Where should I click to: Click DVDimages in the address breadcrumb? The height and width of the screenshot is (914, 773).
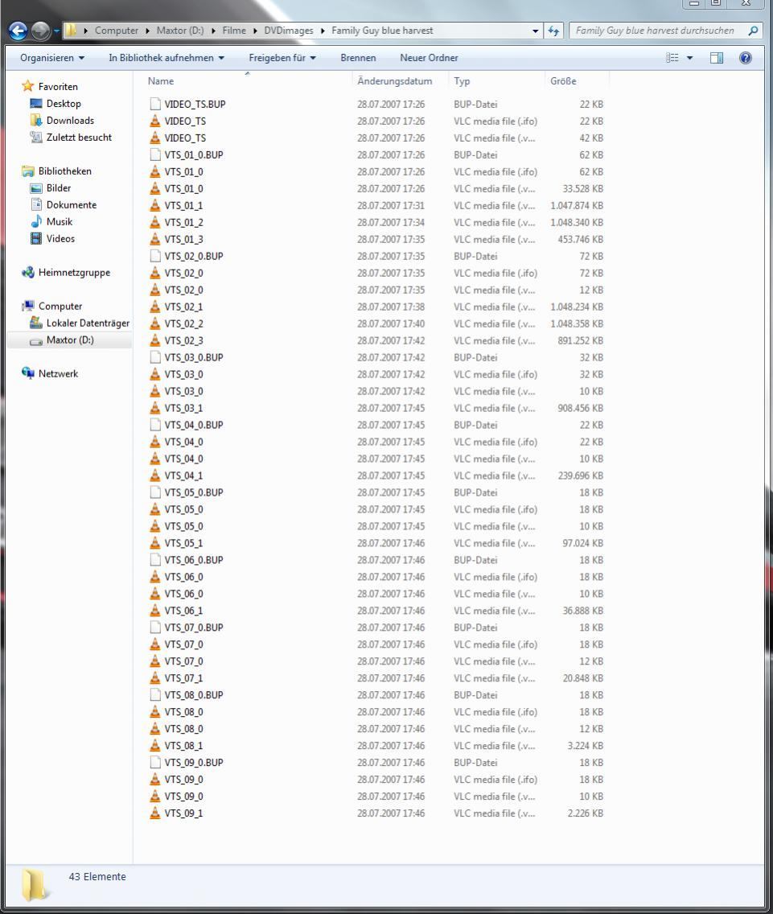[289, 31]
